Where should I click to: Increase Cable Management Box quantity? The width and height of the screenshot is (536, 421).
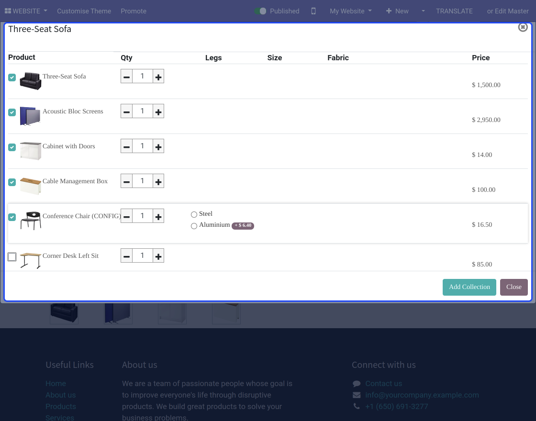tap(158, 181)
